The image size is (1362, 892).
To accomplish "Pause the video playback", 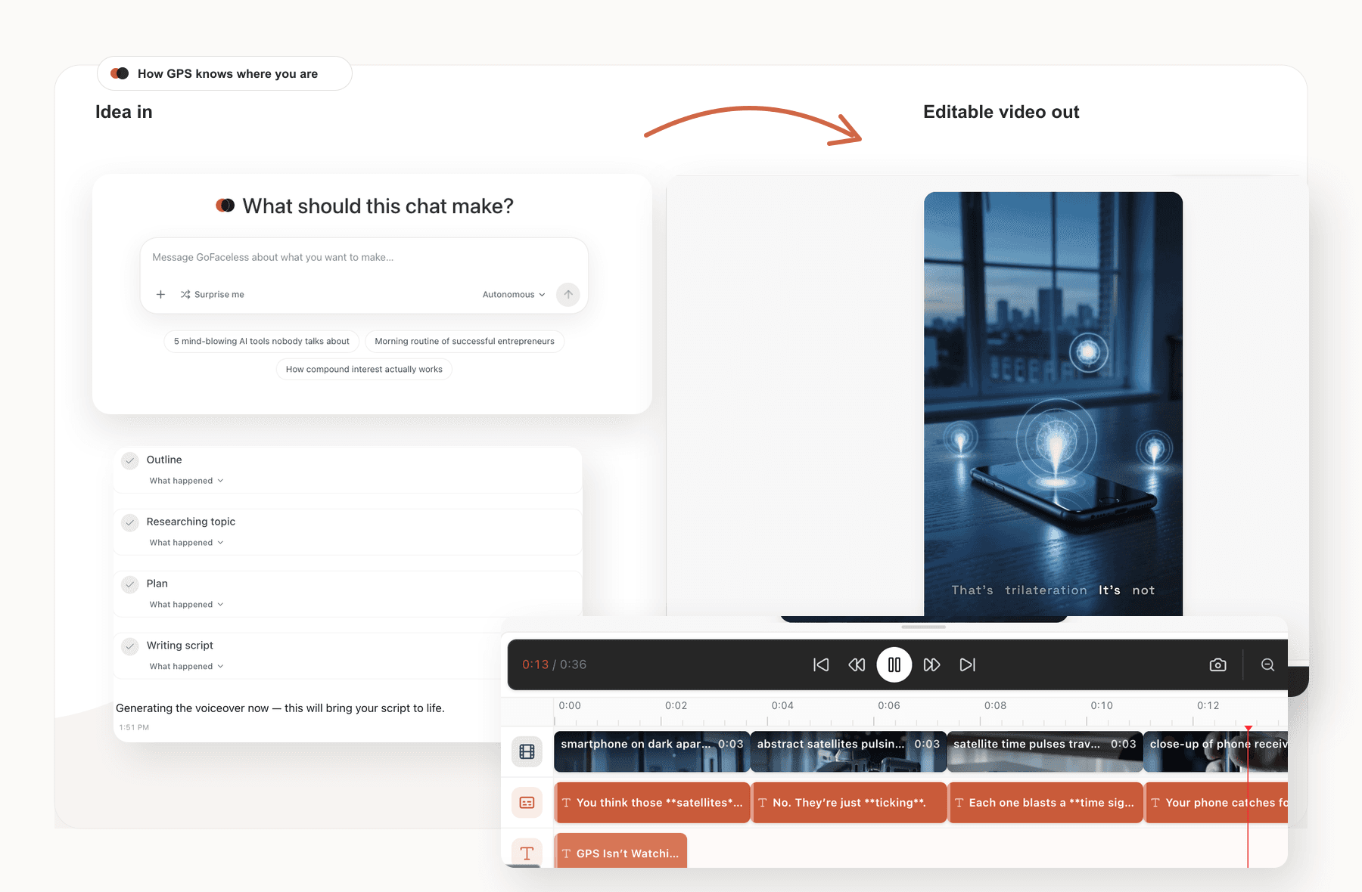I will (894, 664).
